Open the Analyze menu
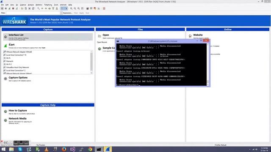The image size is (271, 152). [x=31, y=5]
